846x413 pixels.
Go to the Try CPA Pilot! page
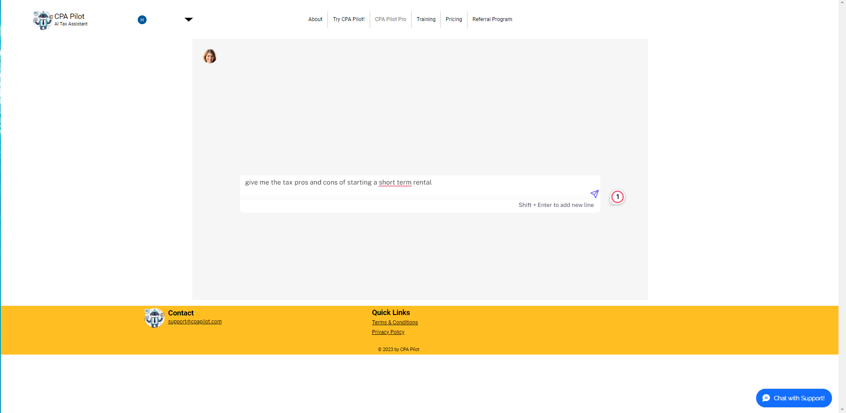(x=349, y=19)
